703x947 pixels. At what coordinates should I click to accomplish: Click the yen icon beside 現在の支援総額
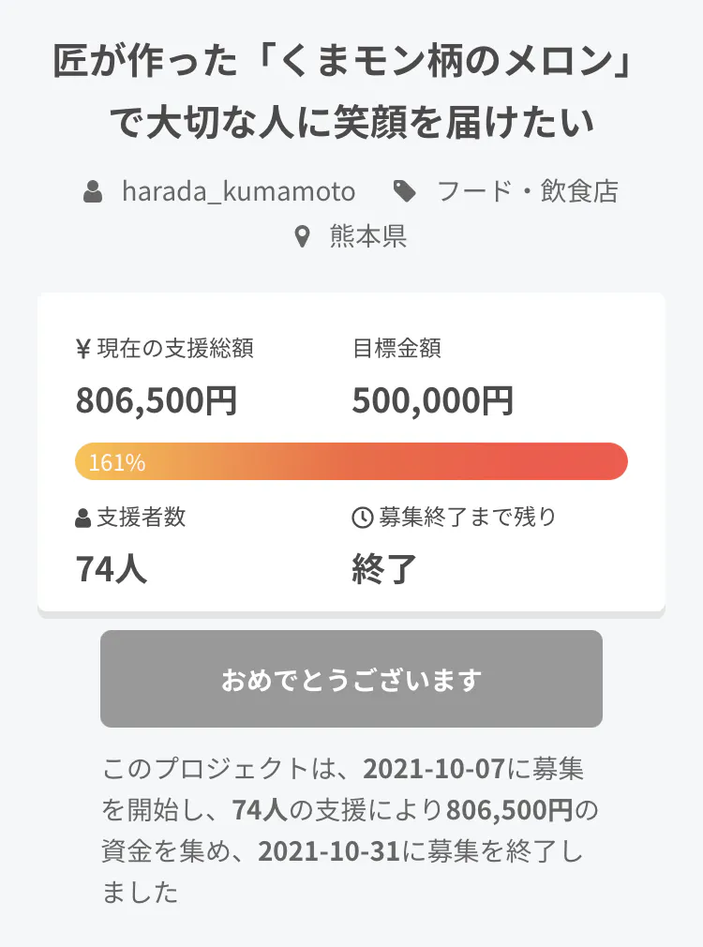(82, 350)
